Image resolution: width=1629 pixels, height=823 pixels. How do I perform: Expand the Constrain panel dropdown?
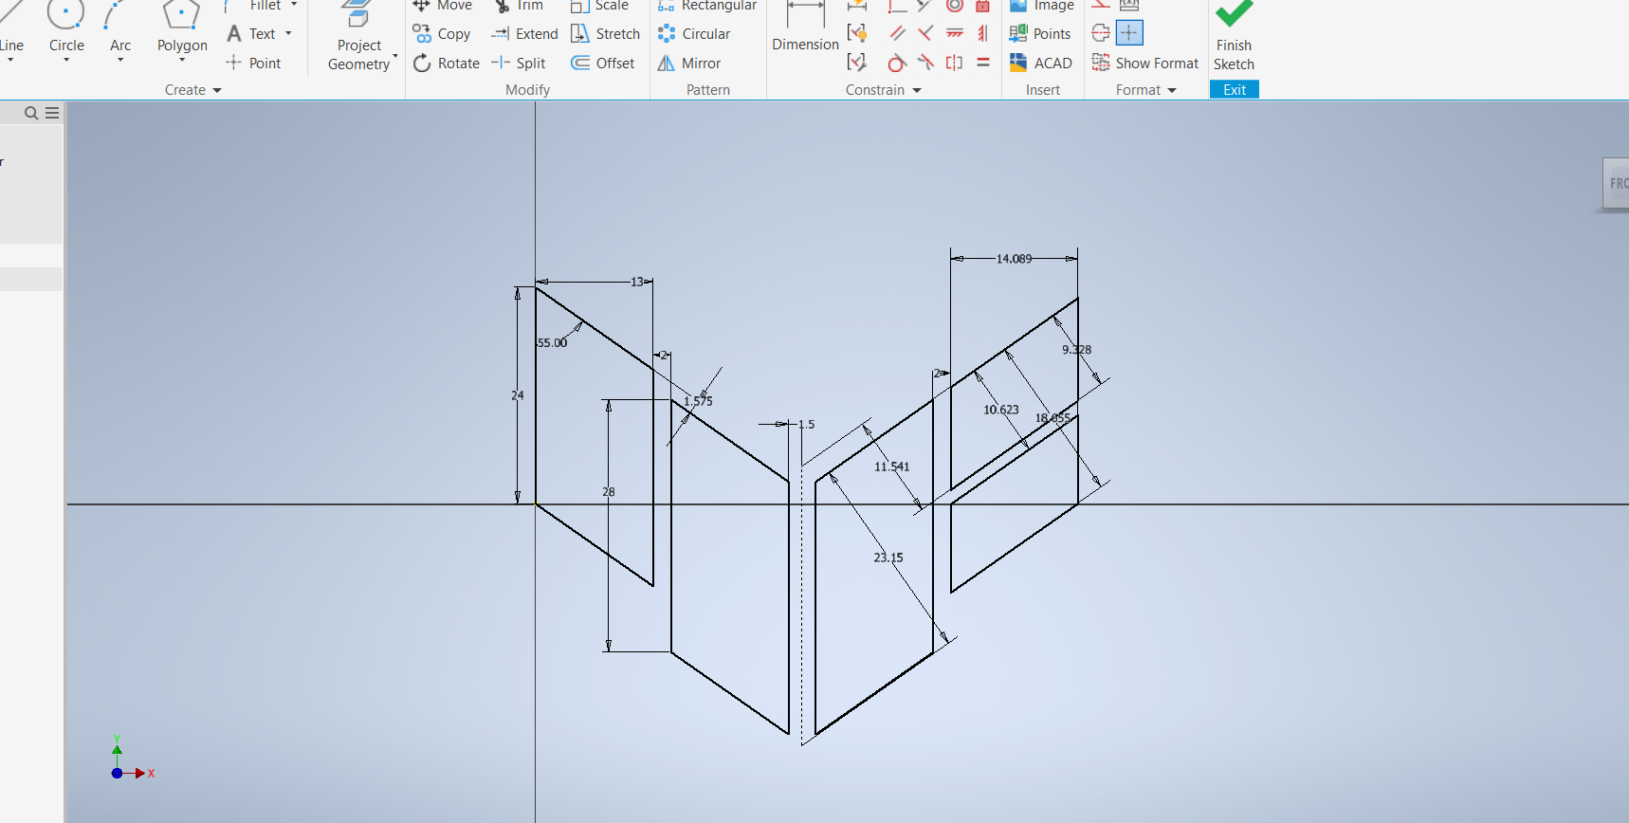tap(917, 90)
